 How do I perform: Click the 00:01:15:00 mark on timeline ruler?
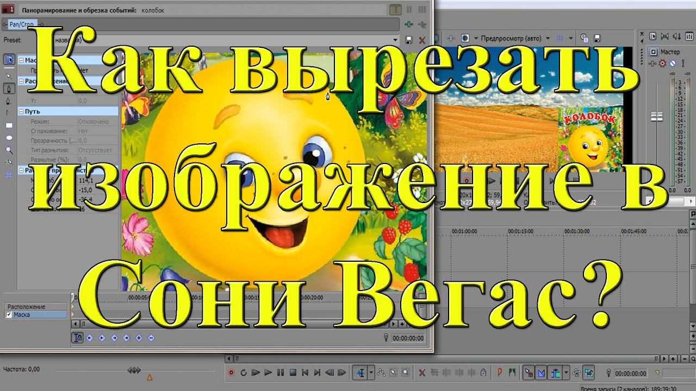(x=520, y=231)
